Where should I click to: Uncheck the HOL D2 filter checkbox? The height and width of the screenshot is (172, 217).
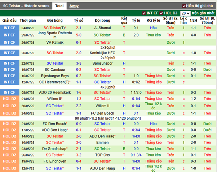coord(161,13)
